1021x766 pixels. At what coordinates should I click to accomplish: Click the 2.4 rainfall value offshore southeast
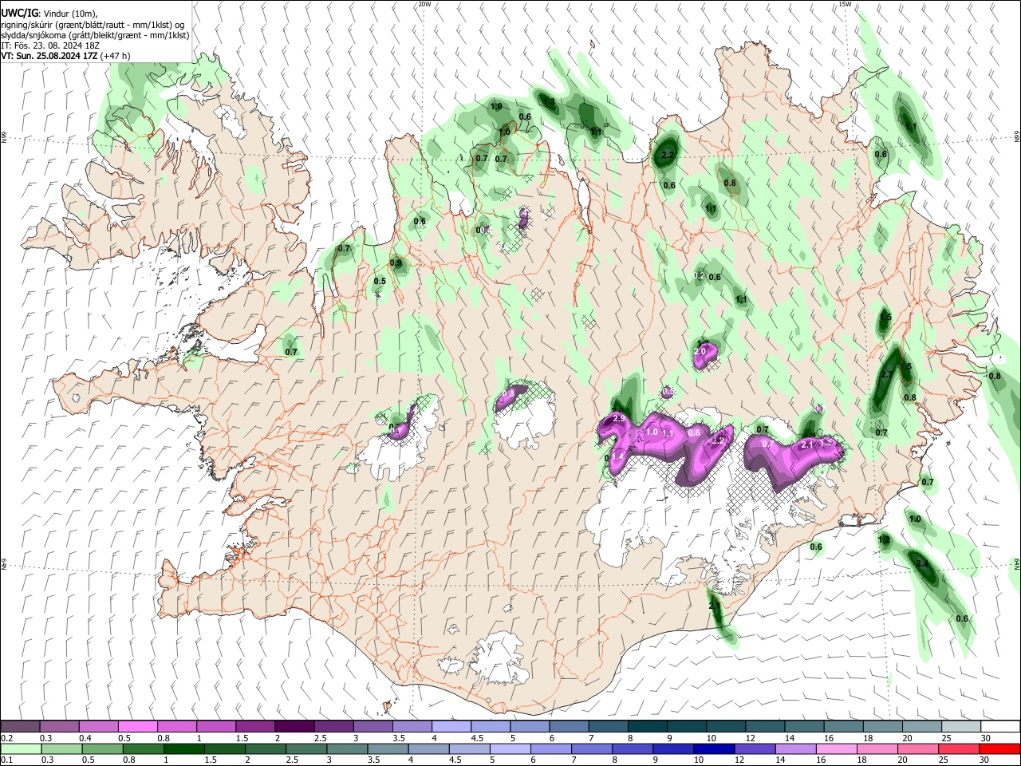point(923,563)
